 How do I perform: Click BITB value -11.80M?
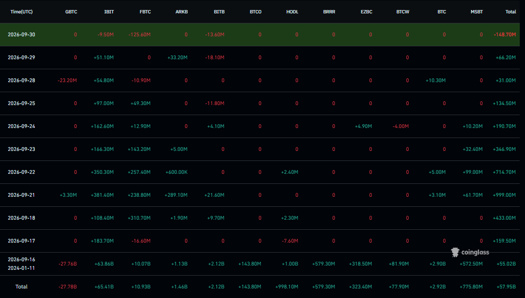pos(214,104)
